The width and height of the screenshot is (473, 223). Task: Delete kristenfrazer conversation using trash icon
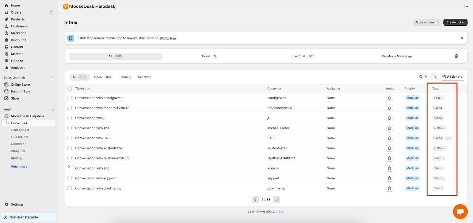389,148
